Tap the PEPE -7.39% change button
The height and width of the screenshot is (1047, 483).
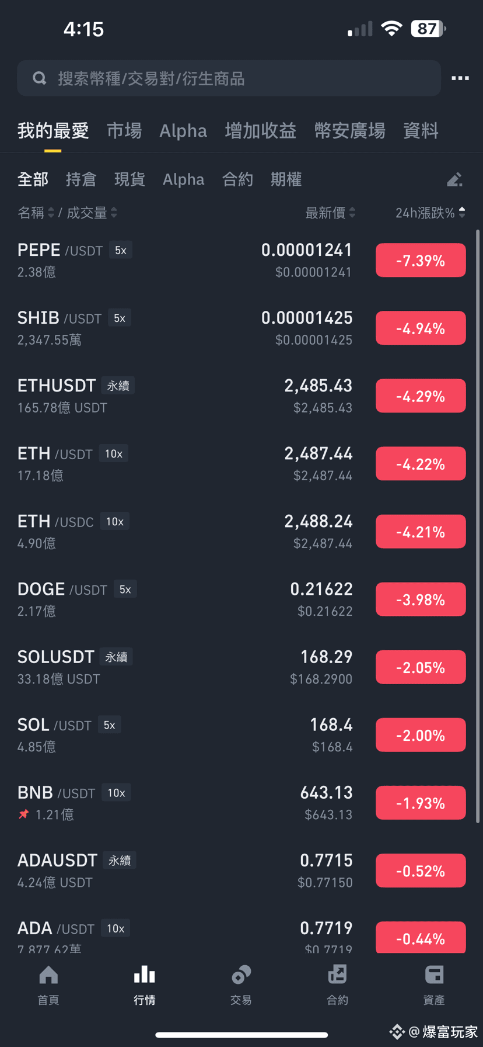[x=421, y=260]
